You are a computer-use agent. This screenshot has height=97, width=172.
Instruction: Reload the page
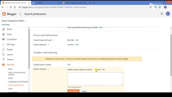pyautogui.click(x=11, y=7)
